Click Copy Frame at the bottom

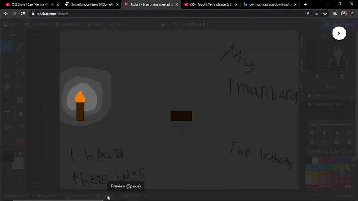[x=77, y=196]
